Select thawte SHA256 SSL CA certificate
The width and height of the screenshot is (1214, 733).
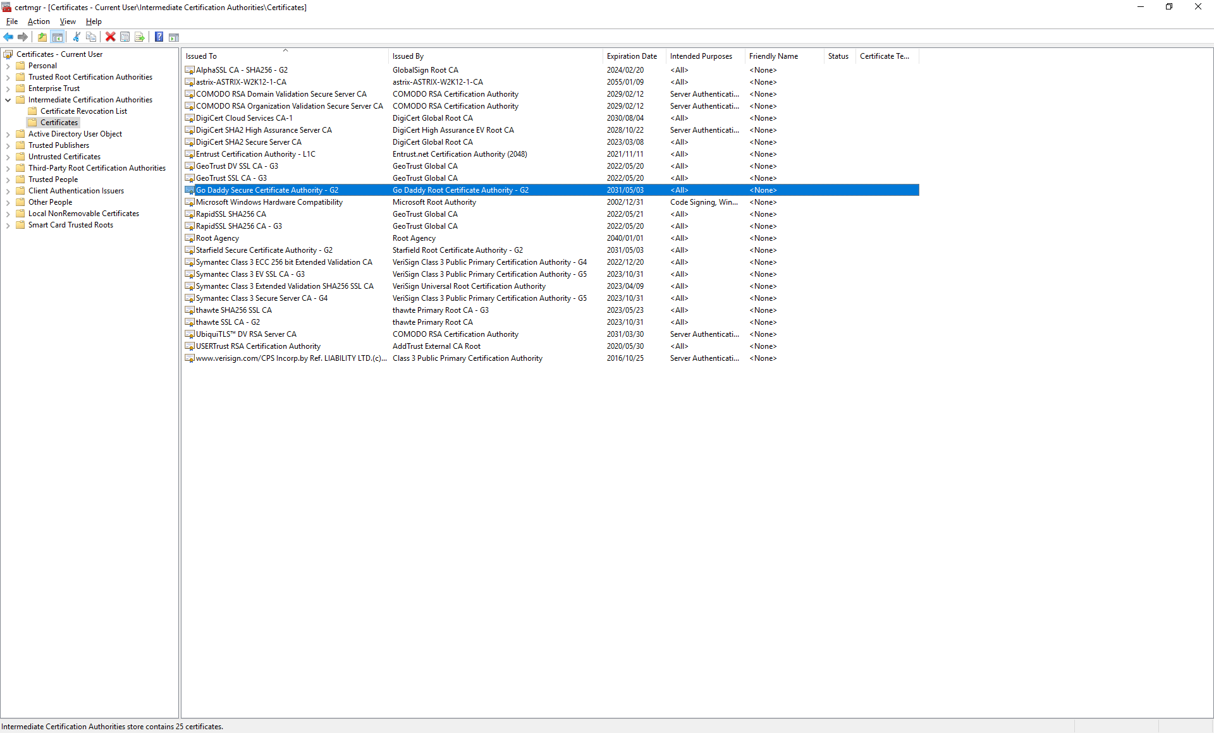233,310
